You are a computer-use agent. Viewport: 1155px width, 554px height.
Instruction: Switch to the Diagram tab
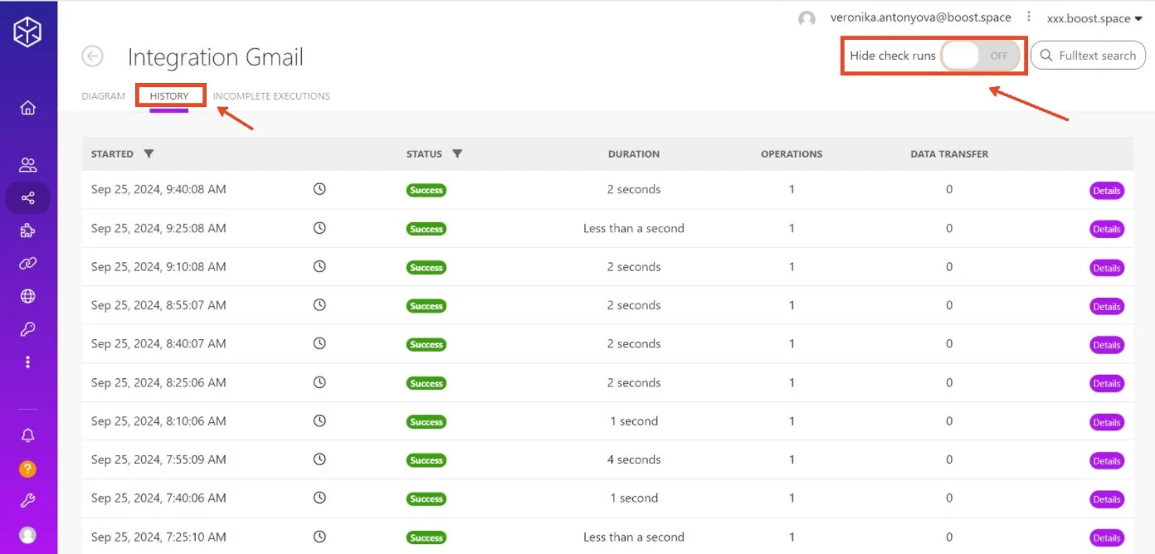[x=104, y=96]
